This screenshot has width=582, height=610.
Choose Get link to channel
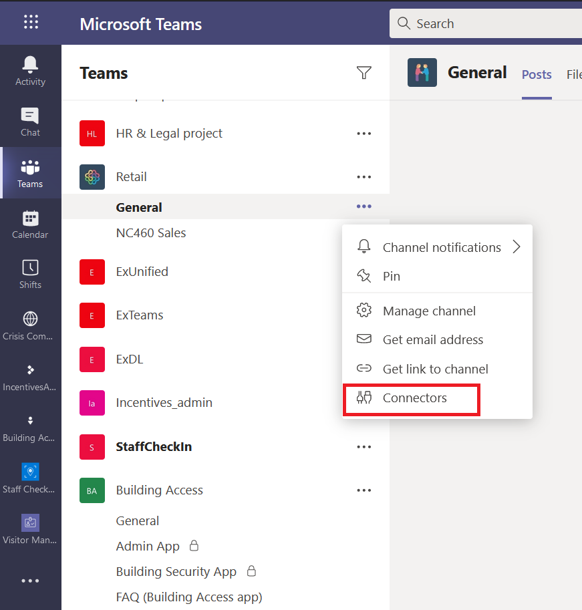click(436, 368)
